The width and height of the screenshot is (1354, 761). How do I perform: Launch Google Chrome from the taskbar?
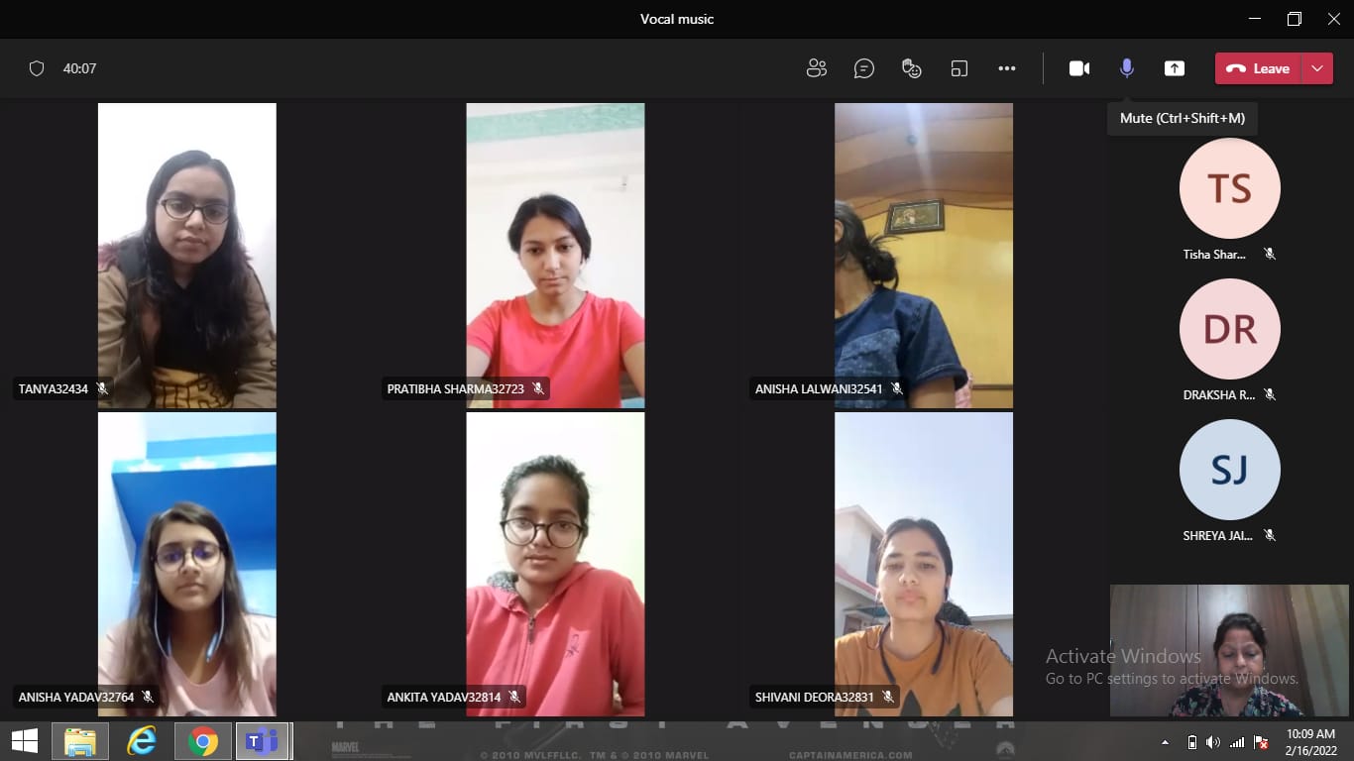pyautogui.click(x=203, y=741)
